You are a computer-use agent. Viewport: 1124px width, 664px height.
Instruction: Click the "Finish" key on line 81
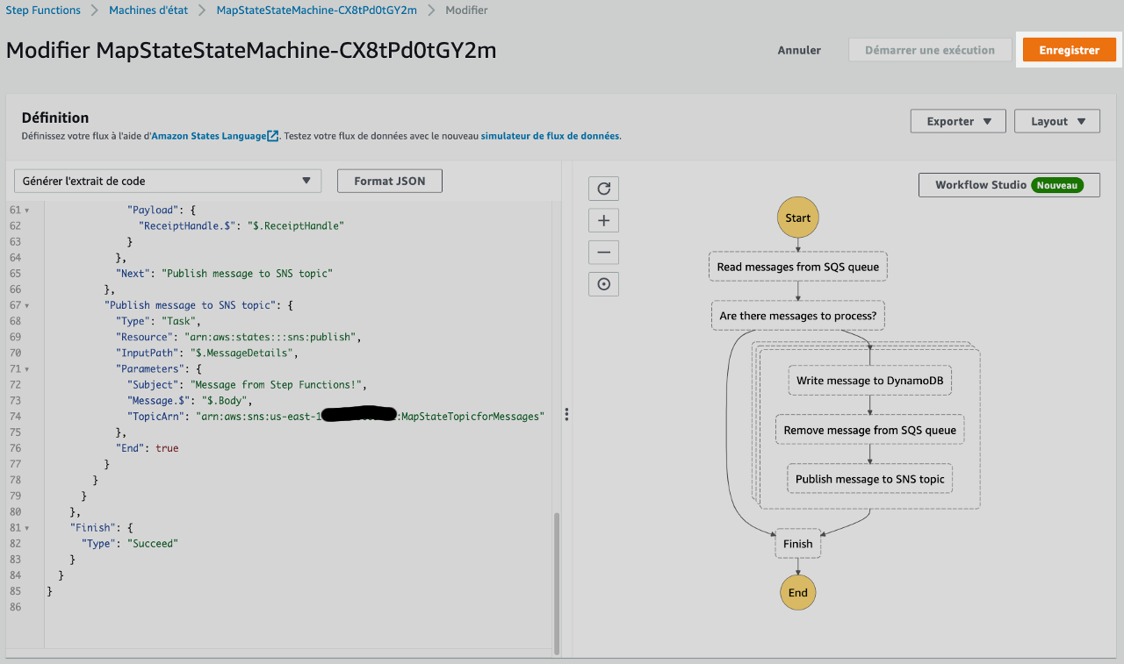[x=91, y=528]
